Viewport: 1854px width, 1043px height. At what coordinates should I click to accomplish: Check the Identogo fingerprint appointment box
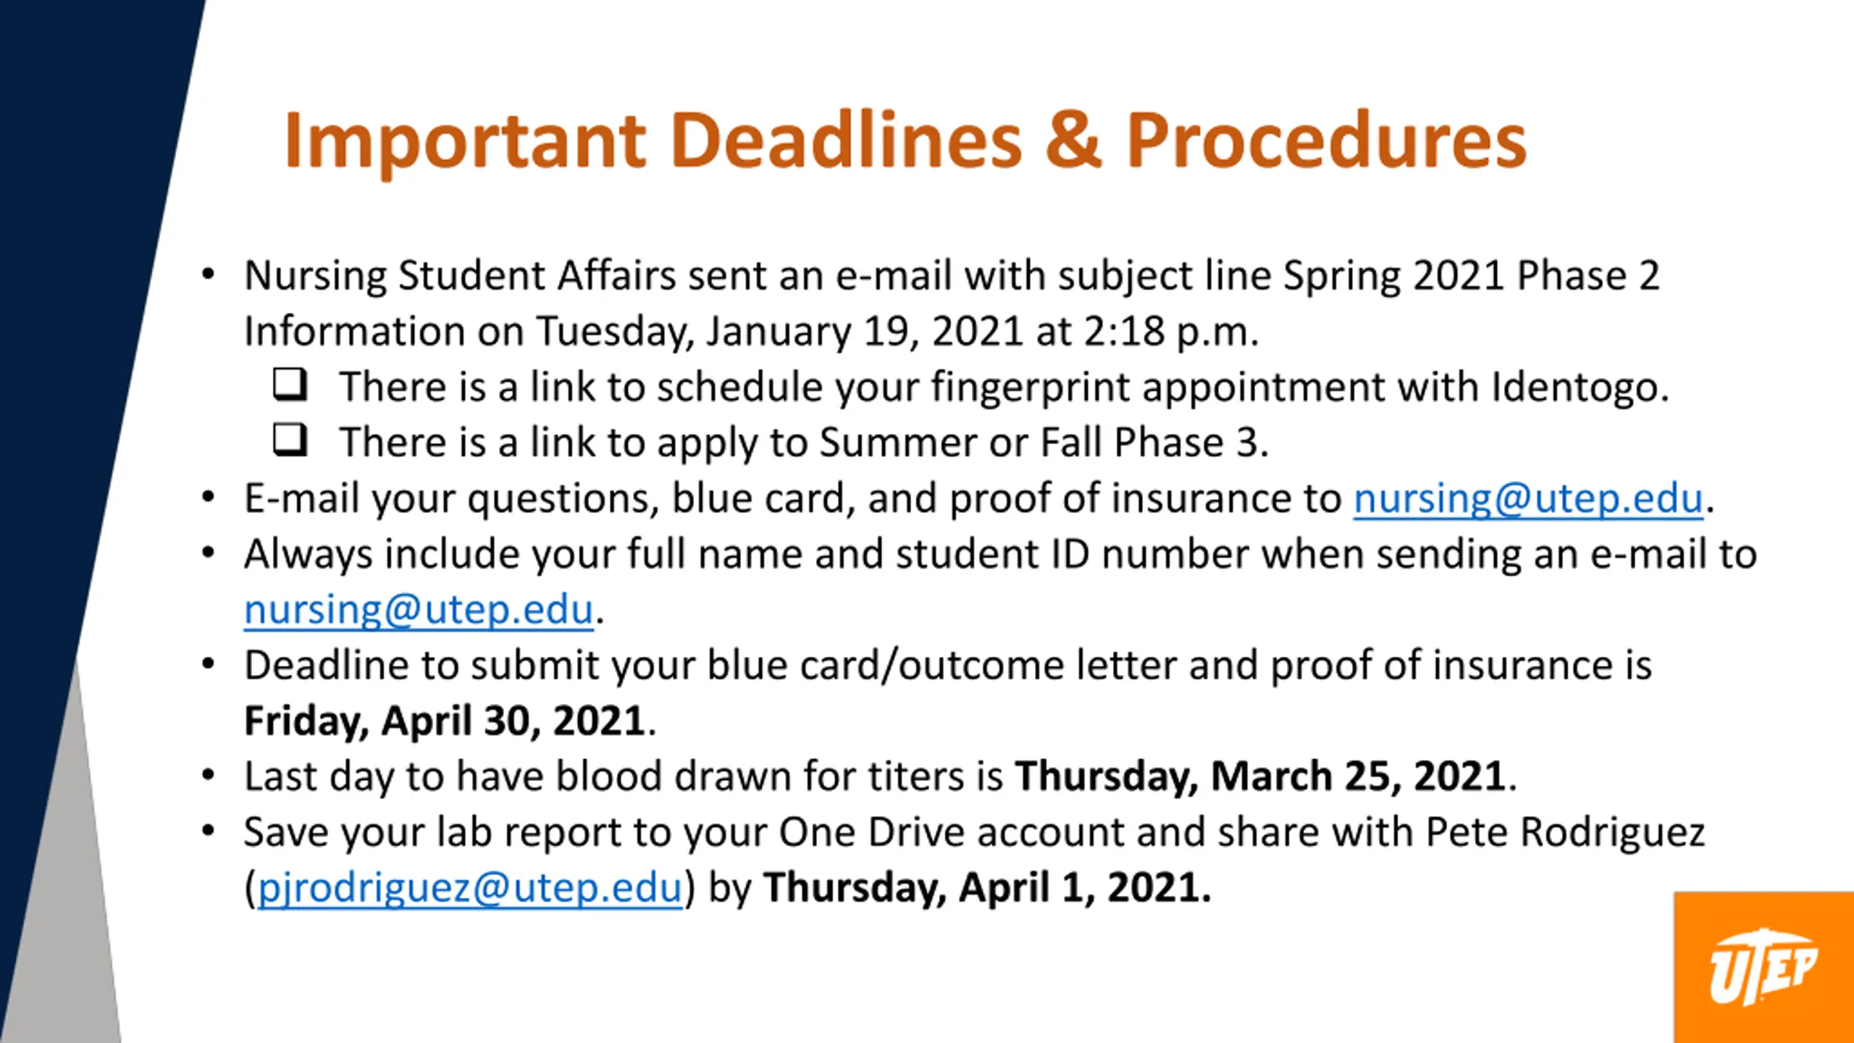[x=290, y=384]
